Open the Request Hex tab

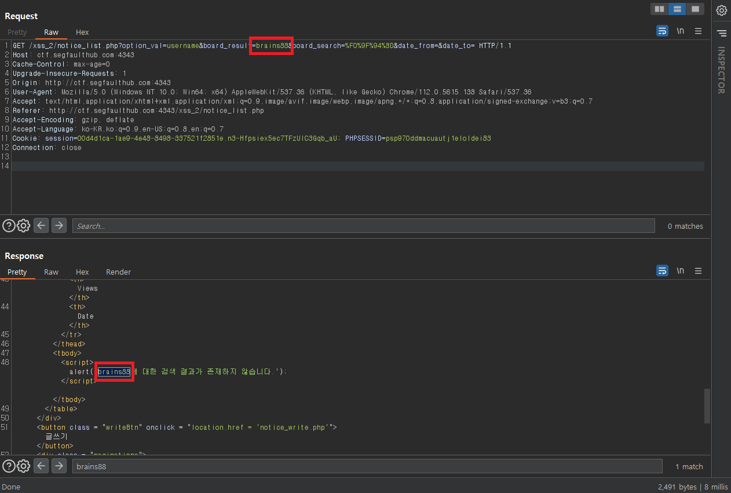(x=82, y=32)
